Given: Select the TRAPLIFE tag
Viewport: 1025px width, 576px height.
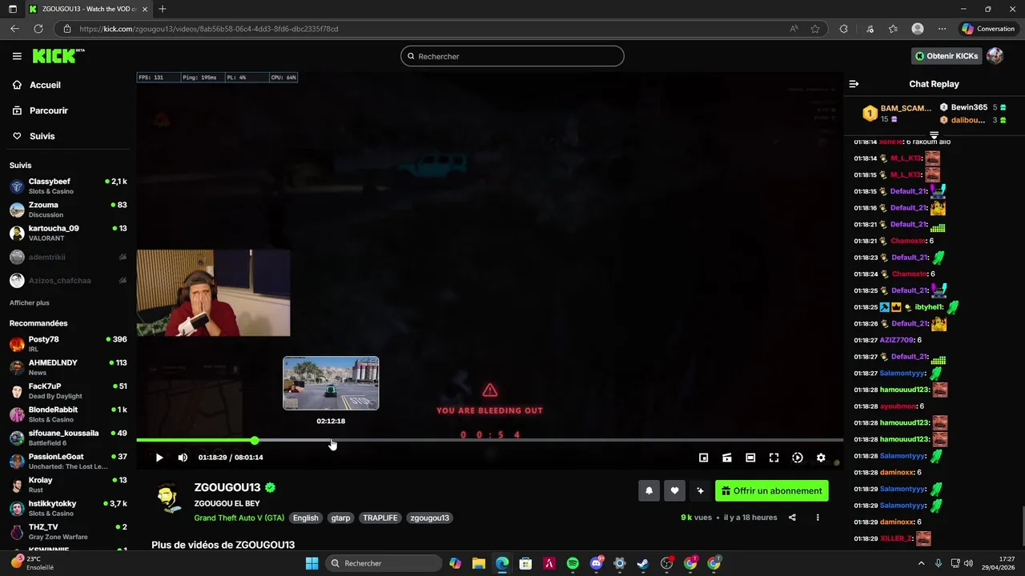Looking at the screenshot, I should pos(380,518).
